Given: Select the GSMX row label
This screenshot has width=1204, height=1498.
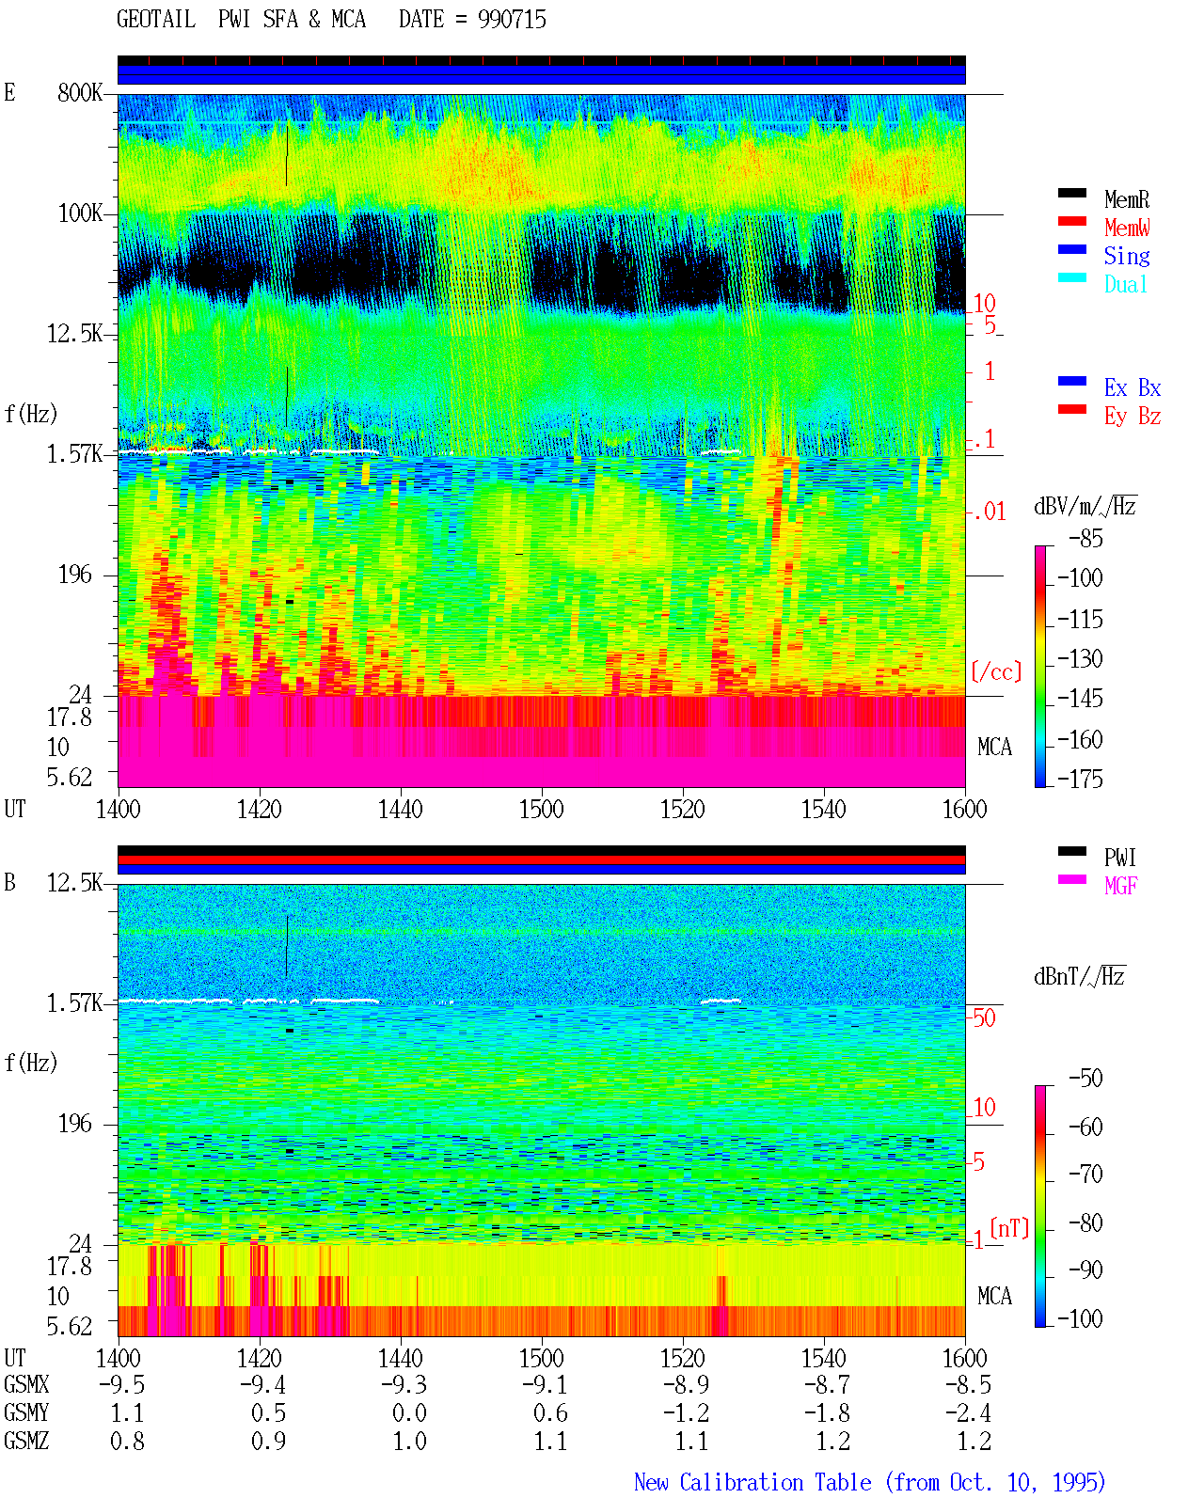Looking at the screenshot, I should (26, 1384).
